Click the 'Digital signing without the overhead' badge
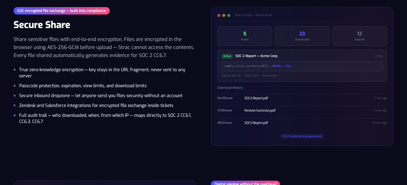The width and height of the screenshot is (407, 185). (x=245, y=183)
